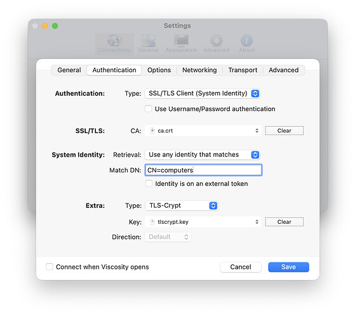Enable Use Username/Password authentication
Screen dimensions: 355x317
pos(149,108)
